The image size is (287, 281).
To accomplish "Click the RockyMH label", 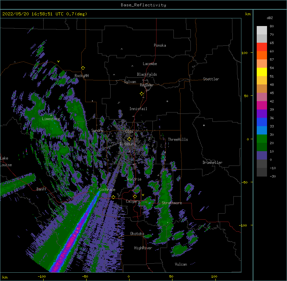I will coord(82,76).
